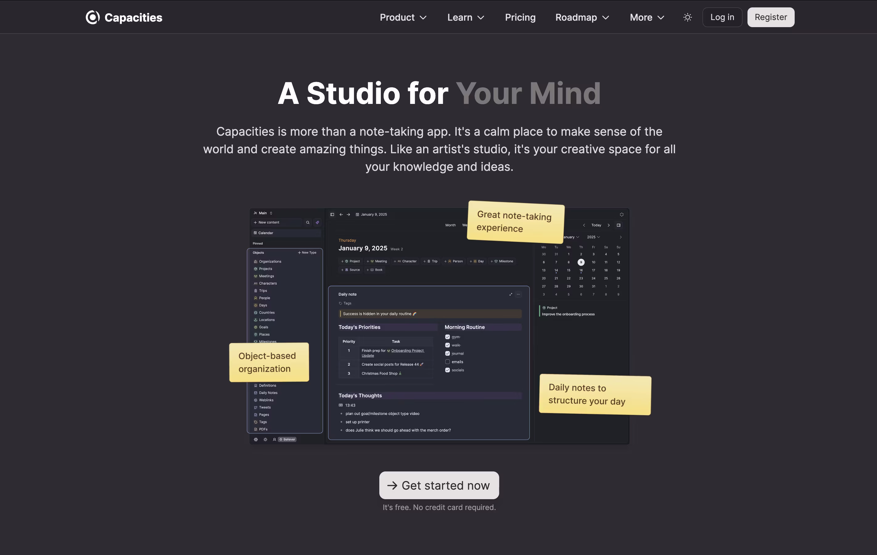Select day 16 in the mini calendar
Screen dimensions: 877x555
(581, 270)
